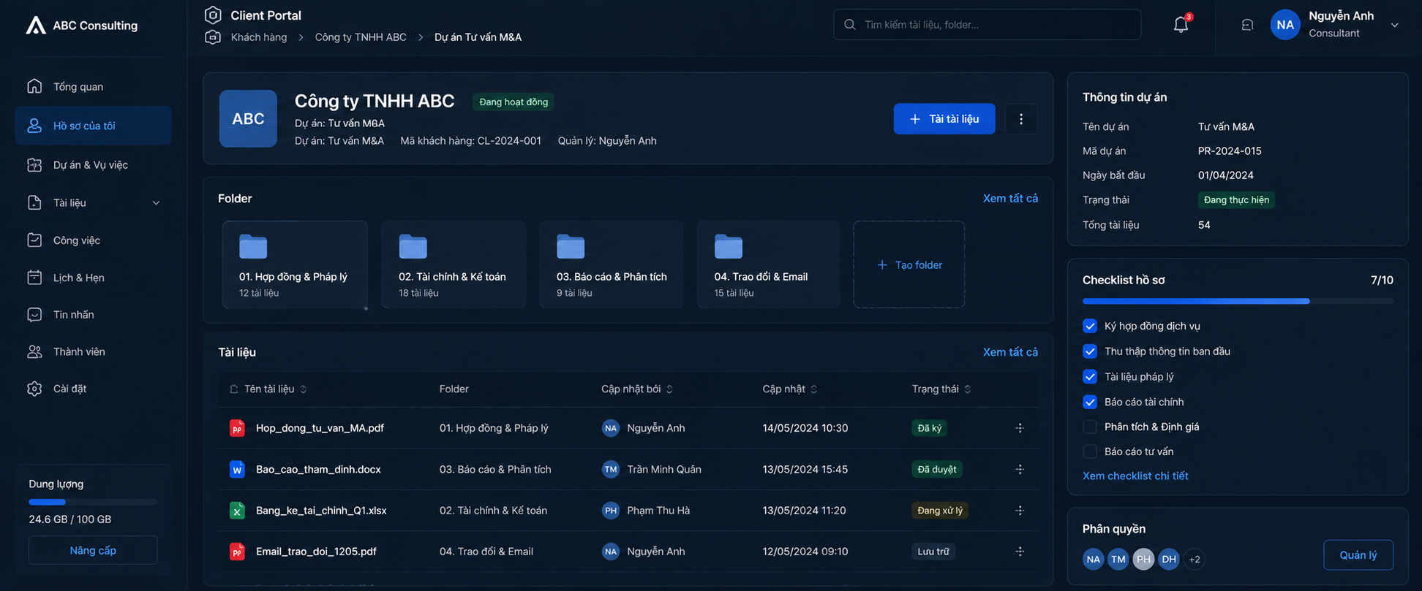Screen dimensions: 1422x591
Task: Check Phân tích & Định giá checkbox
Action: tap(1090, 427)
